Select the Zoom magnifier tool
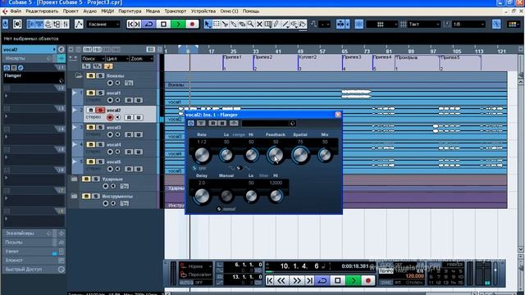The height and width of the screenshot is (295, 525). (250, 24)
